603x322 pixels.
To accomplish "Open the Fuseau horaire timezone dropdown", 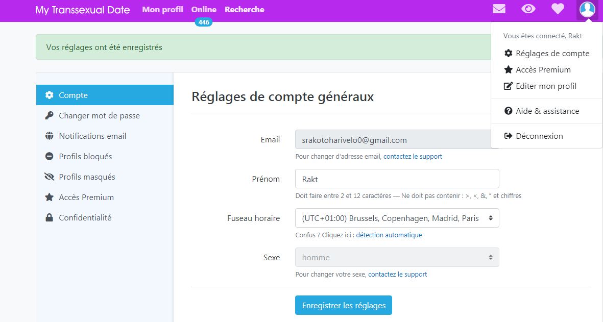I will tap(397, 218).
